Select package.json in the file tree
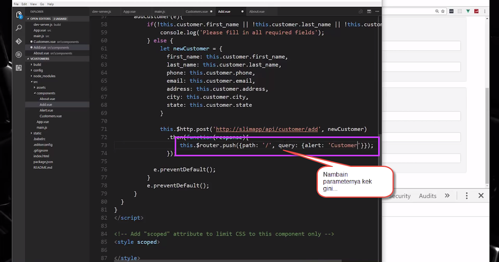This screenshot has height=262, width=499. [x=42, y=162]
